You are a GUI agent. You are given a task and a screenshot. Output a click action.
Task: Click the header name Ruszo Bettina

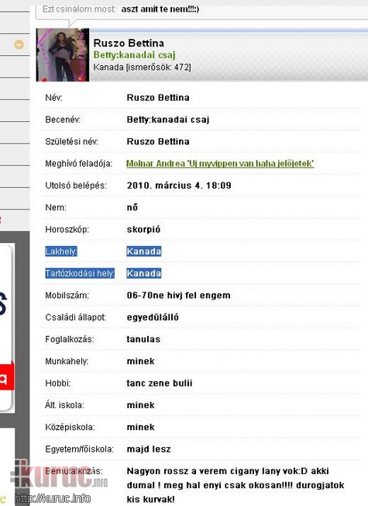click(129, 43)
